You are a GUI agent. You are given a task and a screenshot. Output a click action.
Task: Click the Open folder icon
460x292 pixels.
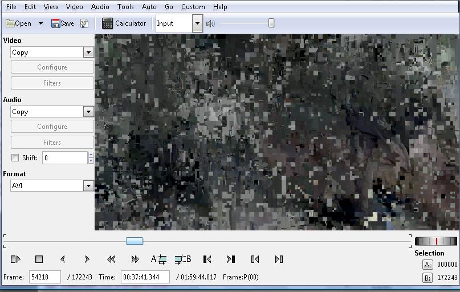(10, 23)
